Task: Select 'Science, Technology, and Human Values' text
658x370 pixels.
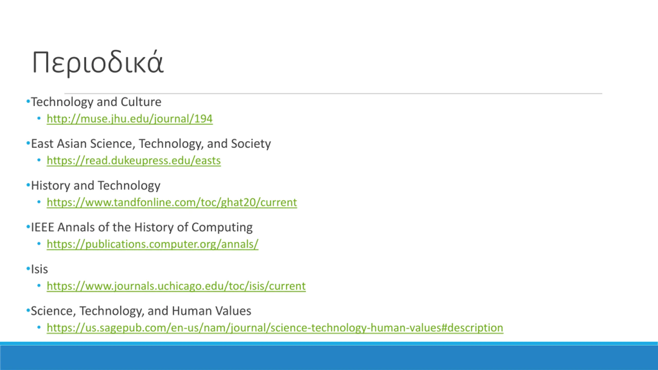Action: [x=141, y=311]
